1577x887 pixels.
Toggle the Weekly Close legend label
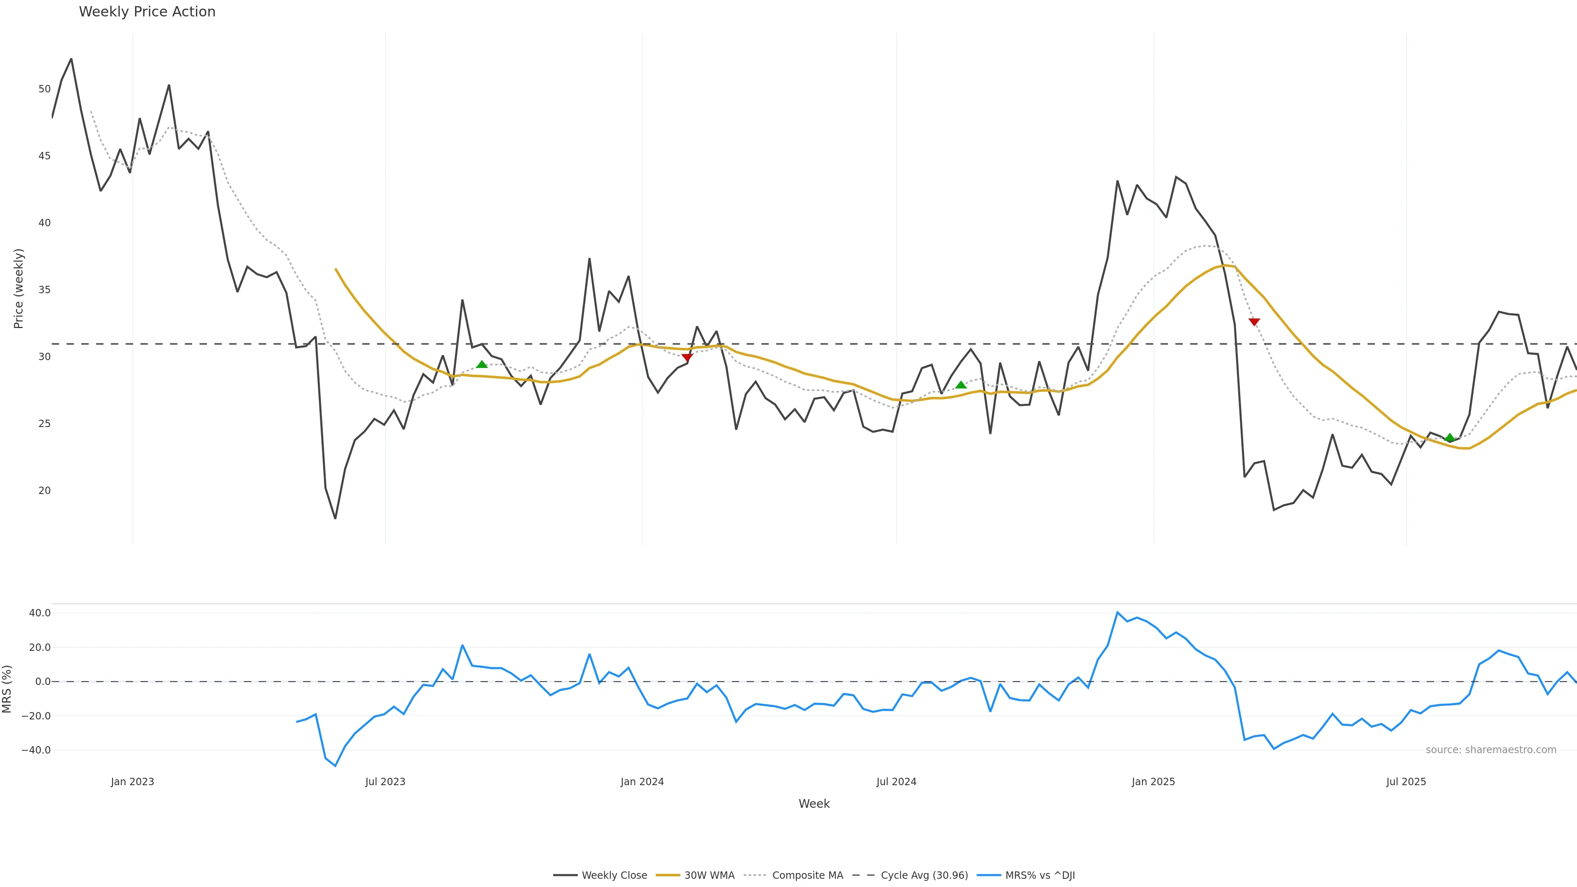(x=614, y=876)
